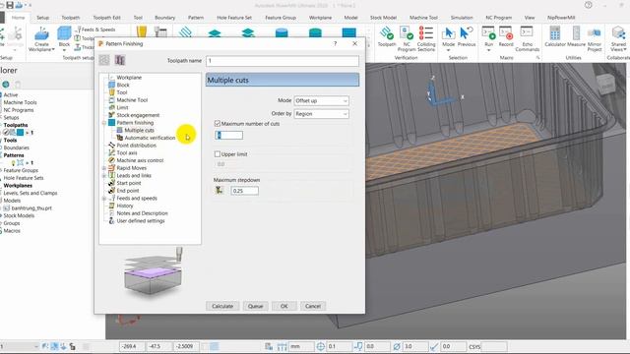
Task: Click the tool diameter icon in status bar
Action: [397, 346]
